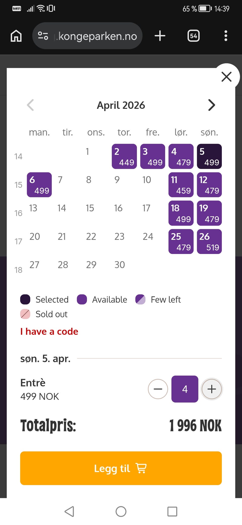Close the calendar popup with X
Image resolution: width=242 pixels, height=525 pixels.
pos(226,77)
